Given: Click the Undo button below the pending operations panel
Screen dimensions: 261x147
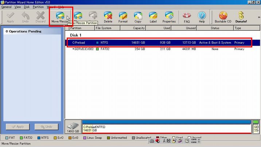Looking at the screenshot, I should [x=46, y=127].
